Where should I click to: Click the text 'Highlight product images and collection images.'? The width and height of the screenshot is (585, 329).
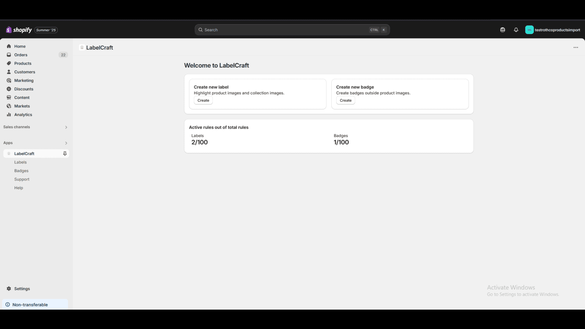pyautogui.click(x=239, y=93)
